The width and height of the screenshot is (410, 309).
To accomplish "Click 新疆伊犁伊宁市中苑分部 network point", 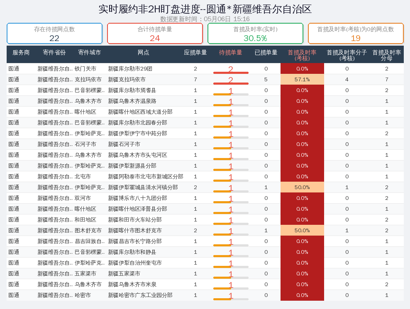I will [x=137, y=134].
